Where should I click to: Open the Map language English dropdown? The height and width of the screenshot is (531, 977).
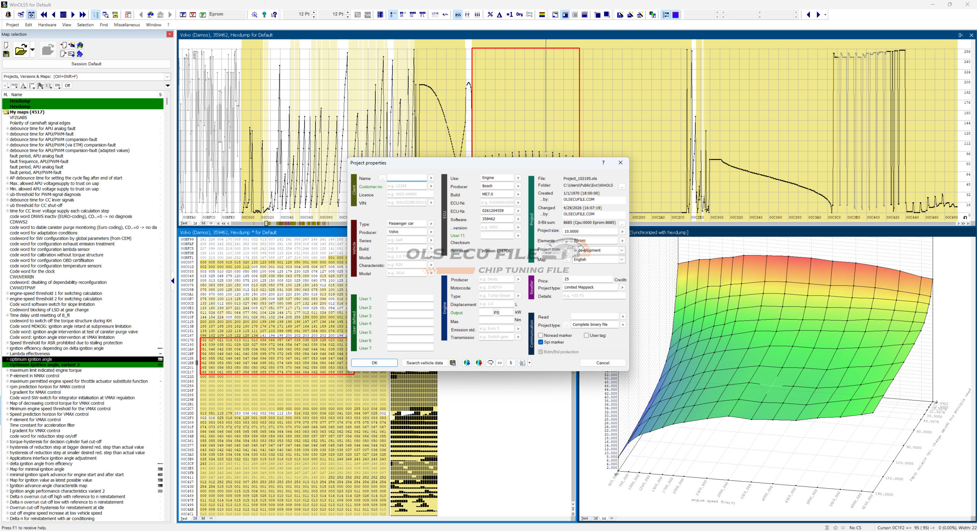pyautogui.click(x=622, y=259)
